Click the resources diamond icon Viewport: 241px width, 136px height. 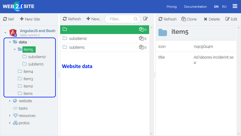coord(15,116)
